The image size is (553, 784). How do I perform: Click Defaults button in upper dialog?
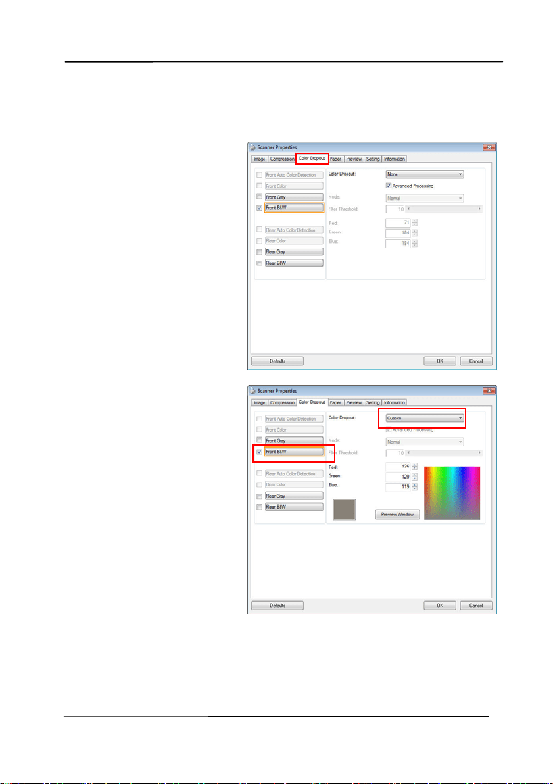coord(277,361)
